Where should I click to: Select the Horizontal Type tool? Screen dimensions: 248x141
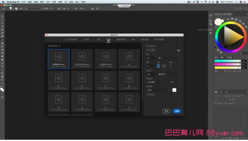(x=2, y=66)
